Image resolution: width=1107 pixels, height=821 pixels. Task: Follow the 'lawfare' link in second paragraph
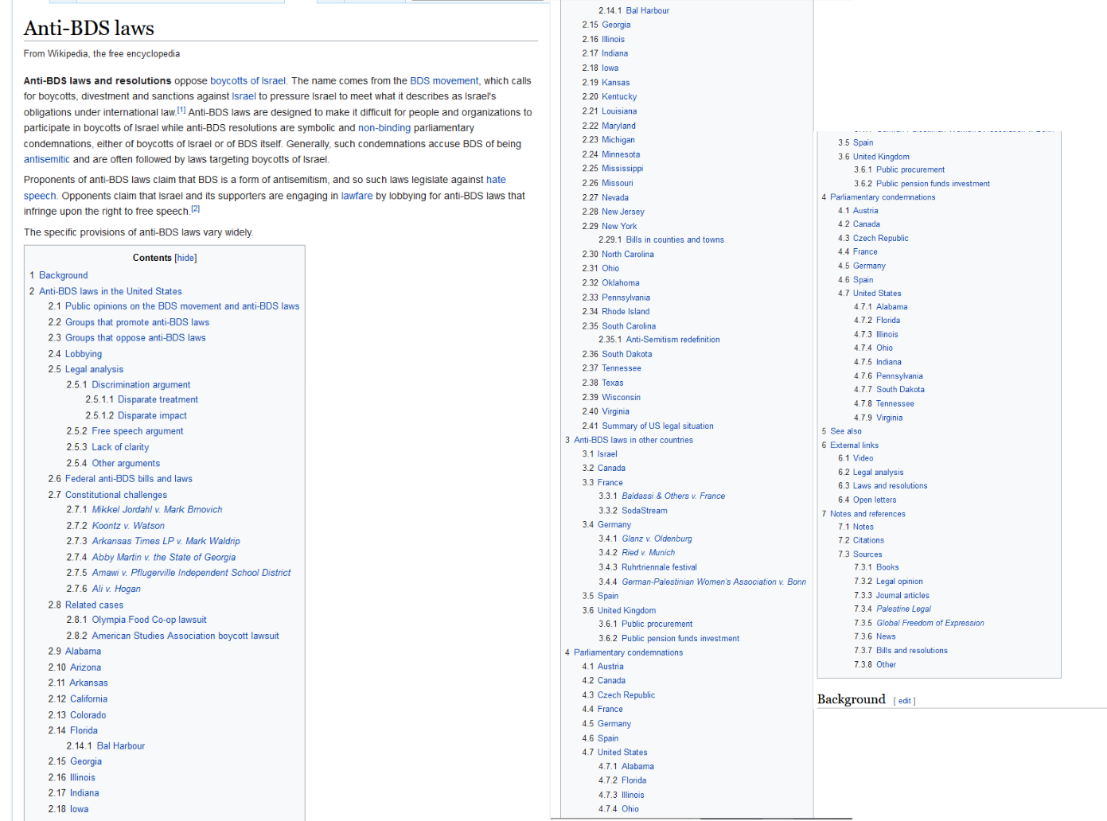pyautogui.click(x=357, y=196)
